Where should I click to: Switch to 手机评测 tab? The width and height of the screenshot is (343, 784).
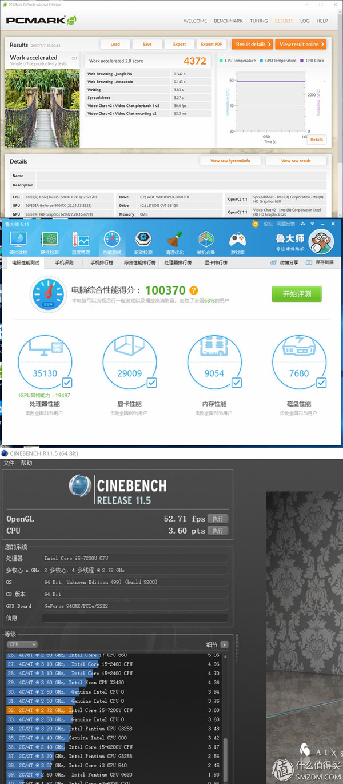tap(64, 262)
